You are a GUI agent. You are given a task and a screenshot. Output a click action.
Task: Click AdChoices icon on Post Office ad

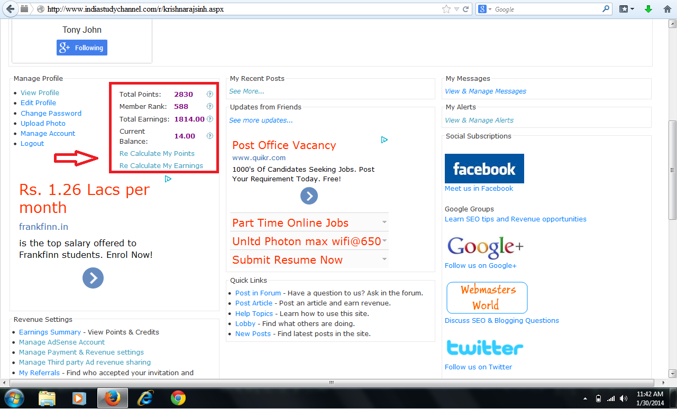[385, 140]
